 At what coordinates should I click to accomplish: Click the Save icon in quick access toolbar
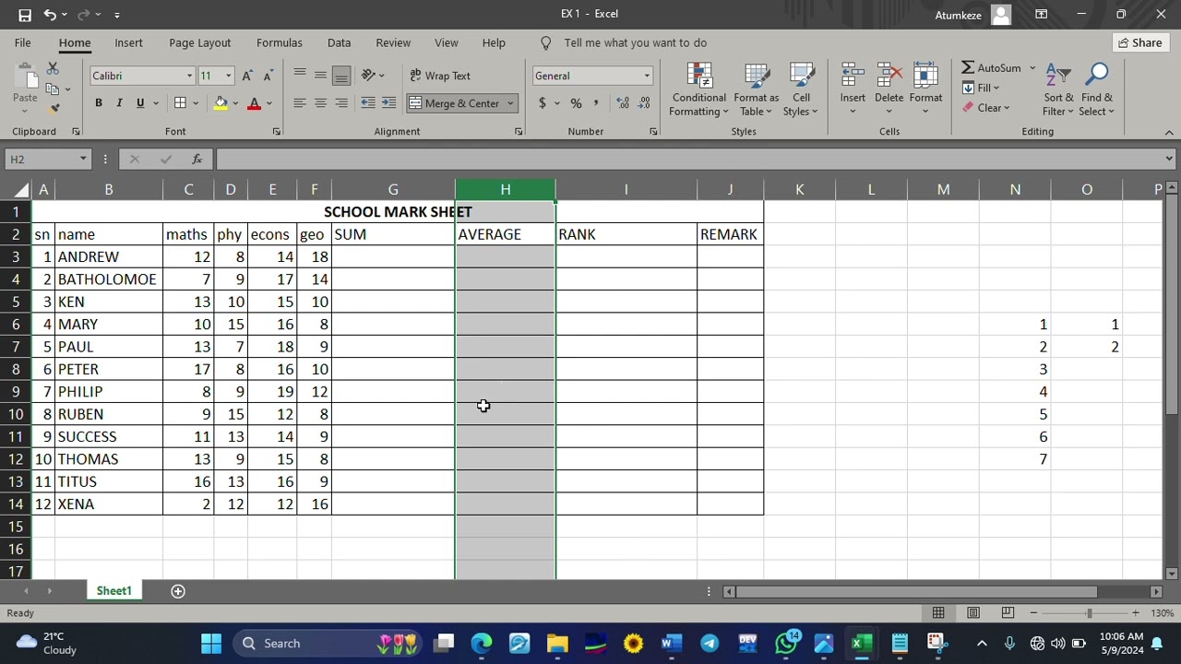(x=25, y=15)
